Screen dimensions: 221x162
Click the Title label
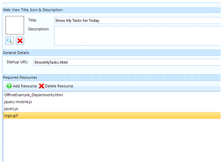tap(32, 20)
